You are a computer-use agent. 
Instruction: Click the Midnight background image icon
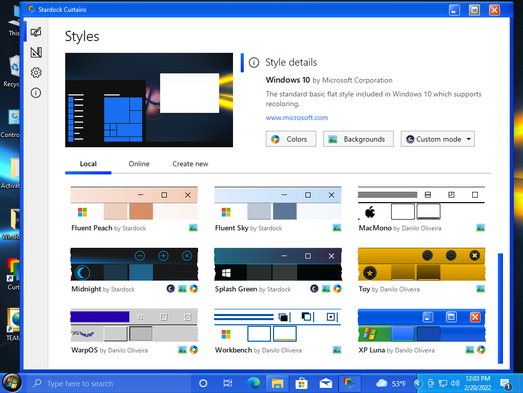coord(182,289)
